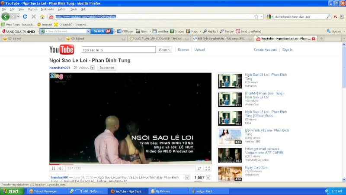Activate the Highlight toolbar tool
The width and height of the screenshot is (346, 195).
coord(210,31)
